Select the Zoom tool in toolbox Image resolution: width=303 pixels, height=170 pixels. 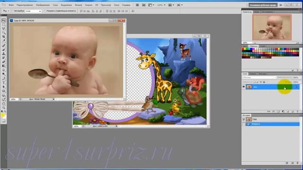click(x=4, y=108)
